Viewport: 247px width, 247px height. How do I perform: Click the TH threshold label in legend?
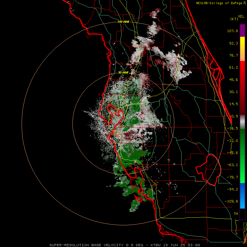pos(236,214)
